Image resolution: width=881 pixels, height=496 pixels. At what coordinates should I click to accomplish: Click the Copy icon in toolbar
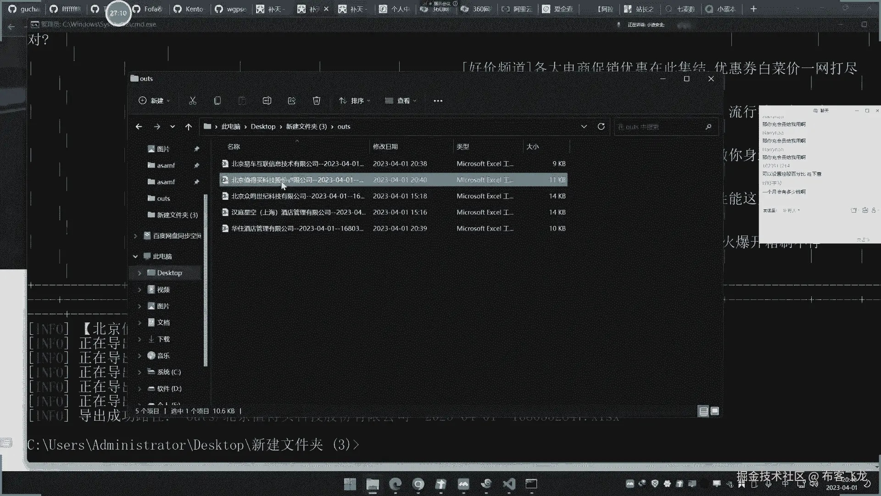pyautogui.click(x=217, y=101)
